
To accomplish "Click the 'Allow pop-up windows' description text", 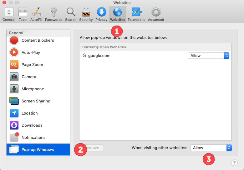I will [x=123, y=38].
